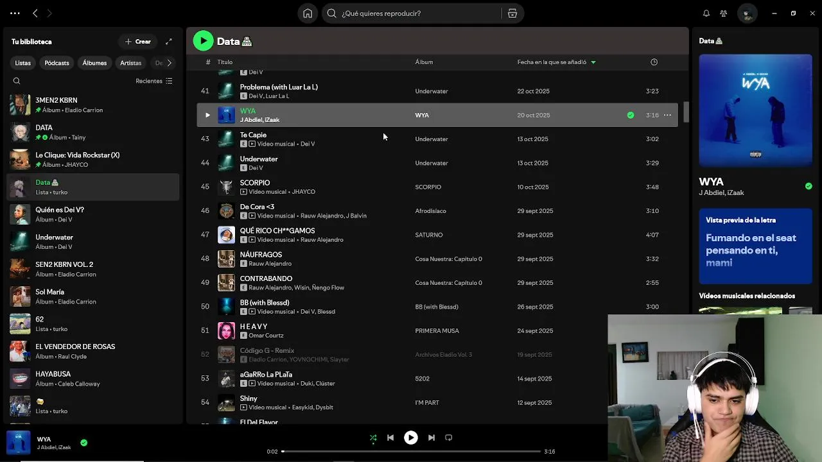Open I'M PART album link
The image size is (822, 462).
(x=427, y=403)
